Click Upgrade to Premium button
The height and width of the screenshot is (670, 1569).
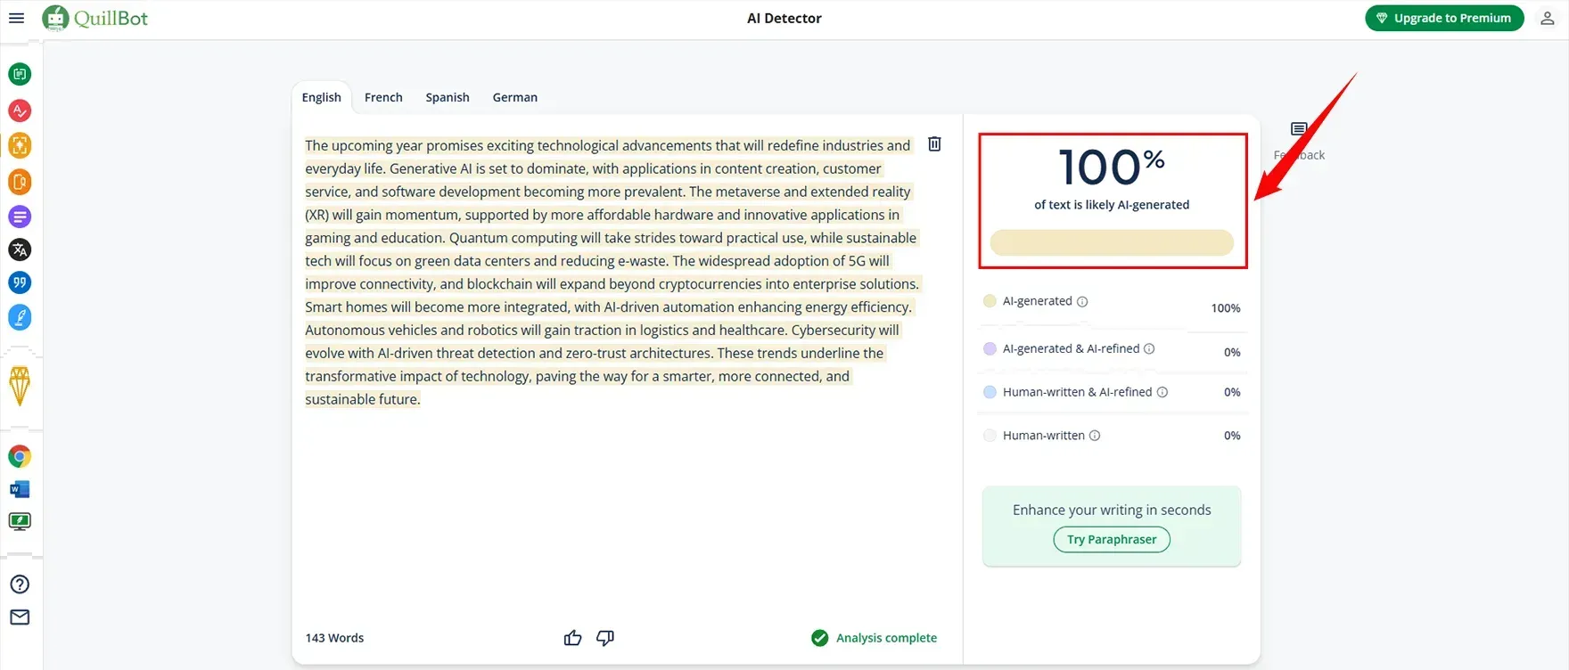point(1444,18)
